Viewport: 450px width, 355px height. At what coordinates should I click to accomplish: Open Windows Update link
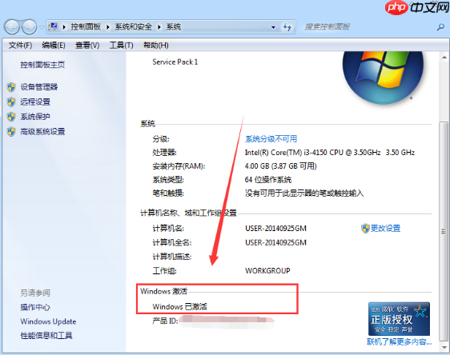(48, 321)
